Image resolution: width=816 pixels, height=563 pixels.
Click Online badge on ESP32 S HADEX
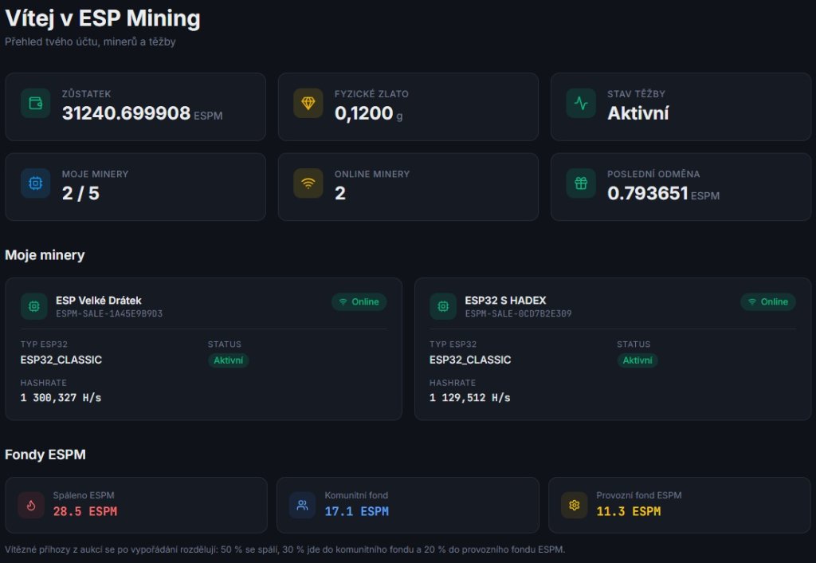[768, 301]
